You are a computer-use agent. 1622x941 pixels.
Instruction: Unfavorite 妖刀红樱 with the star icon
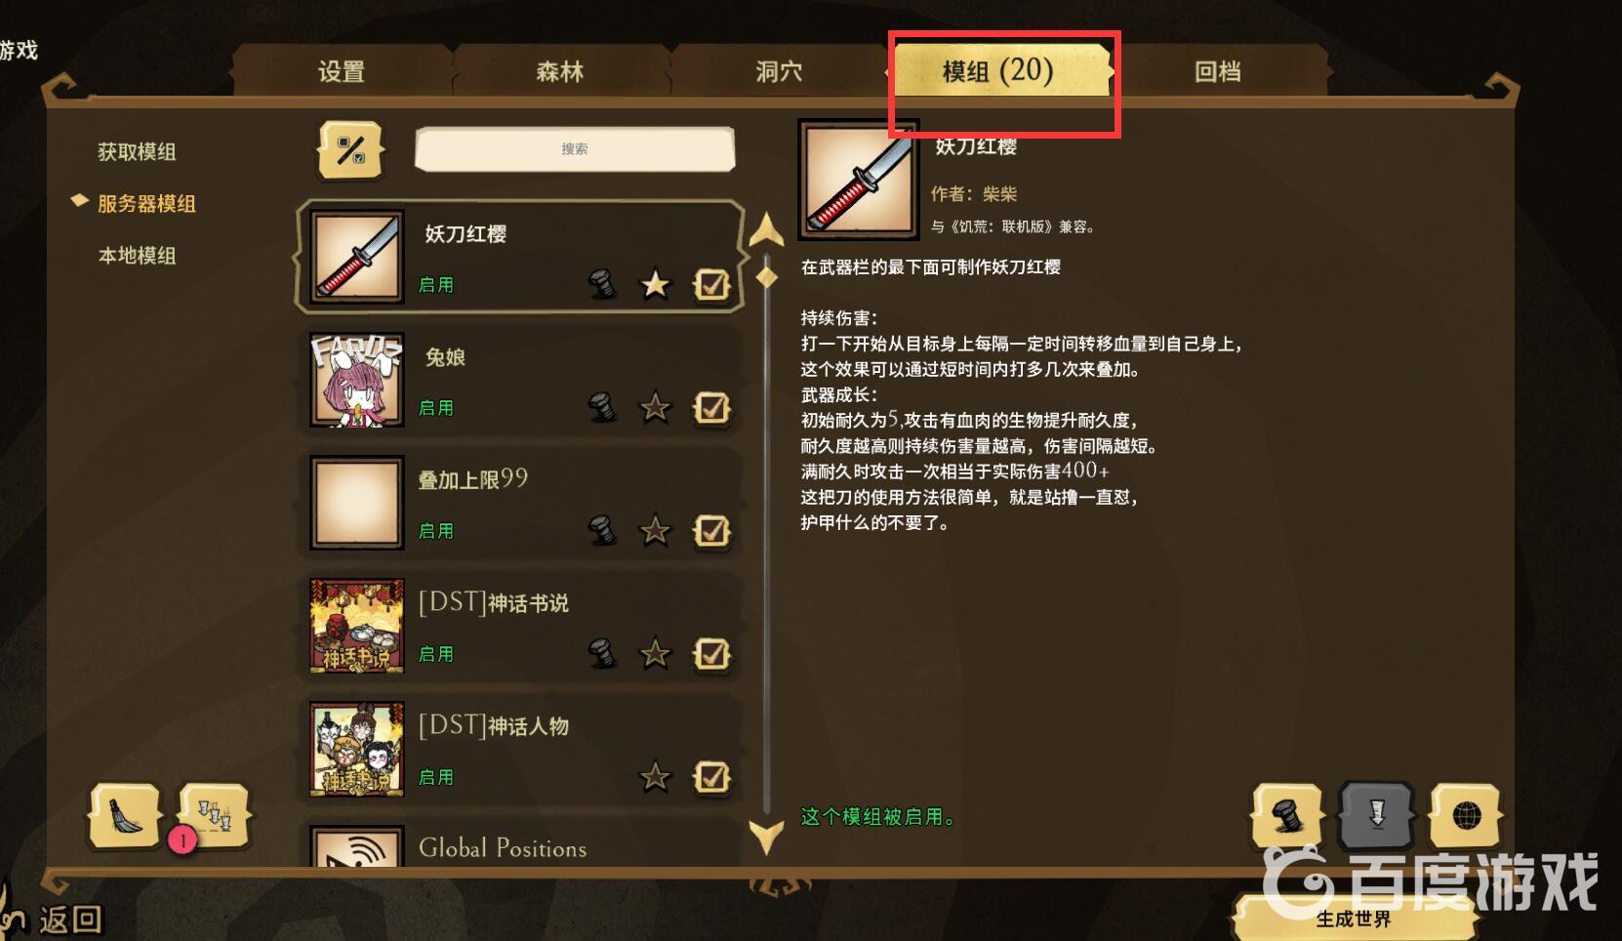click(655, 284)
